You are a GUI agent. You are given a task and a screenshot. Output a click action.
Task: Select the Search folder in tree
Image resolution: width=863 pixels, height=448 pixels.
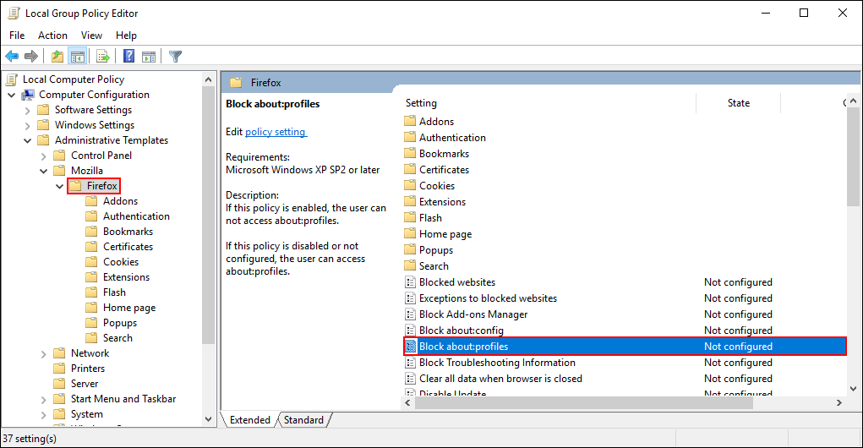point(117,338)
